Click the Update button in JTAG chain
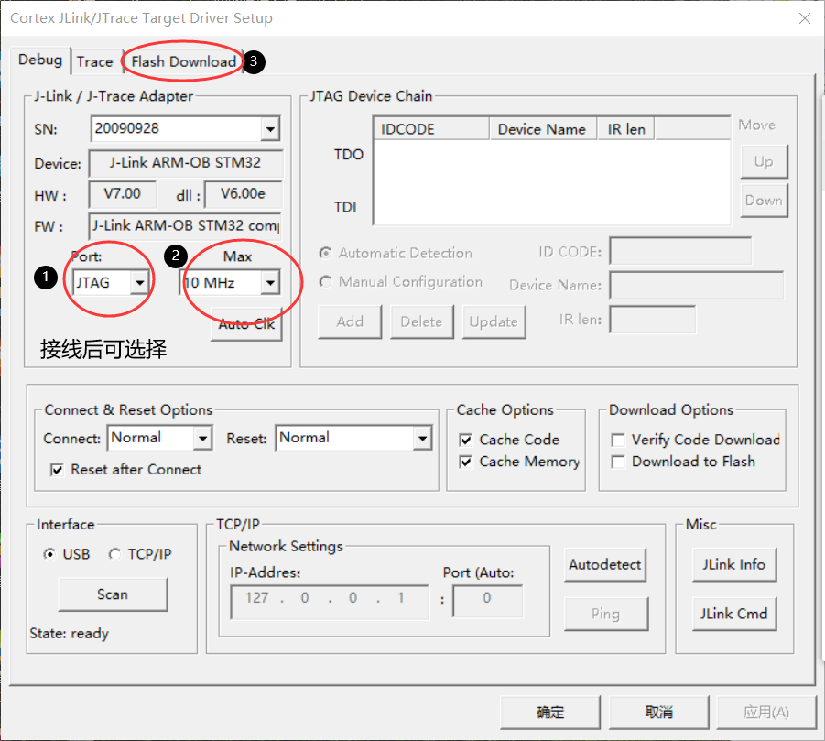 pos(494,321)
